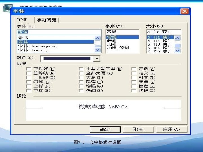Check the 隐藏 (H) option
Viewport: 203px width, 152px height.
81,82
